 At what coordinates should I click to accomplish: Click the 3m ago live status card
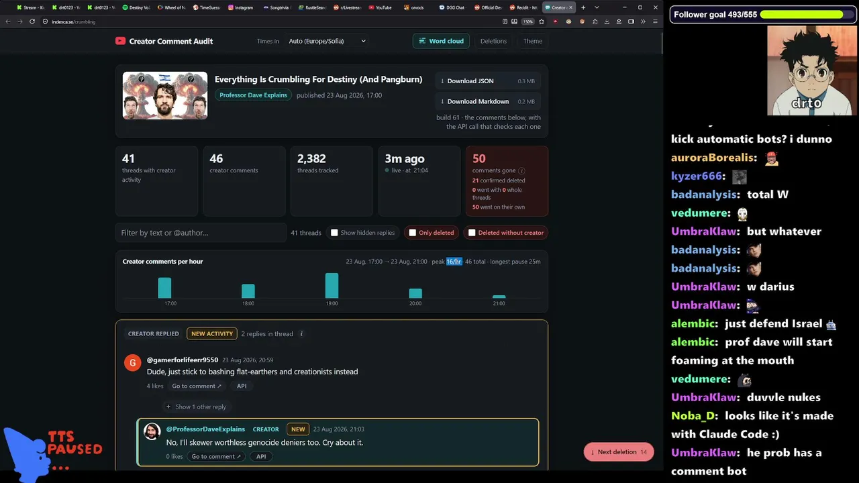tap(419, 181)
